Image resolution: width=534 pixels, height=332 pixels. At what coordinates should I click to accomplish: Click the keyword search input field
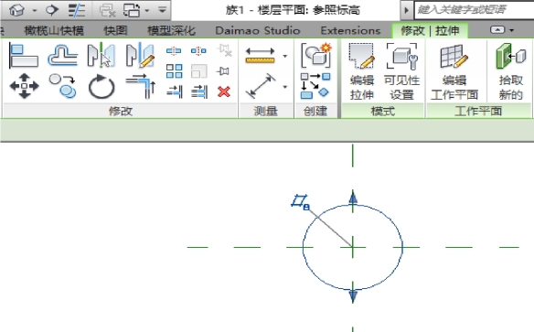click(x=474, y=10)
